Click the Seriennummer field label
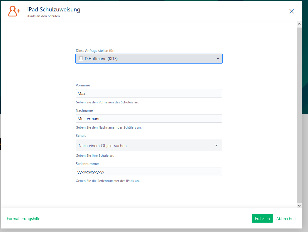This screenshot has width=308, height=232. (x=87, y=164)
